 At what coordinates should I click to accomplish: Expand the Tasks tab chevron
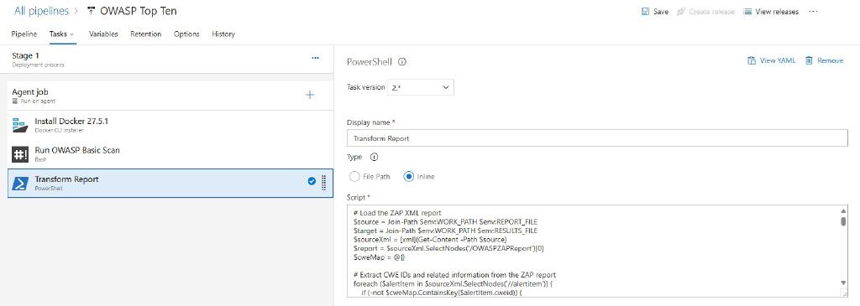click(72, 34)
